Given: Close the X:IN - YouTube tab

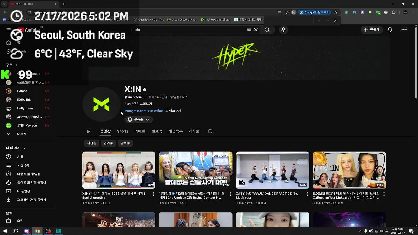Looking at the screenshot, I should (x=56, y=4).
